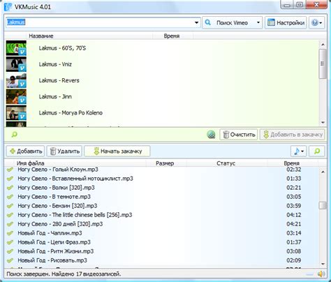The width and height of the screenshot is (331, 282).
Task: Sort results by Название column header
Action: tap(41, 36)
